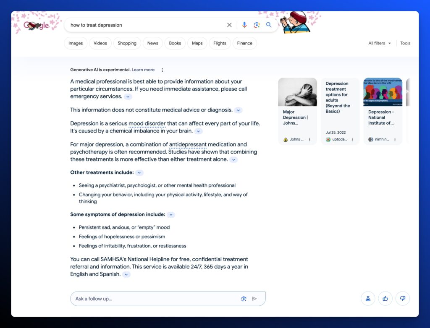
Task: Click the send arrow in follow-up box
Action: (254, 299)
